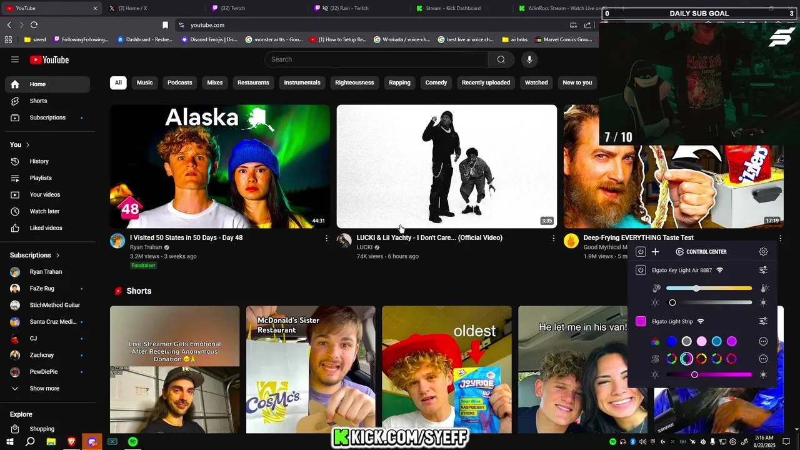Open the YouTube hamburger guide menu
The width and height of the screenshot is (800, 450).
pos(15,59)
